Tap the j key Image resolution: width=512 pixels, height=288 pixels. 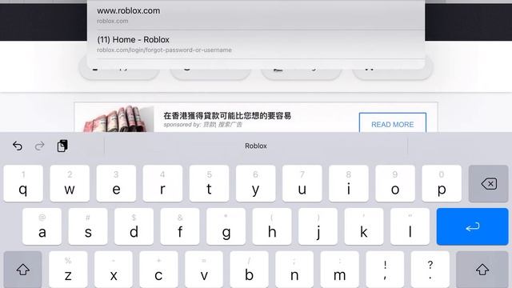[x=318, y=226]
